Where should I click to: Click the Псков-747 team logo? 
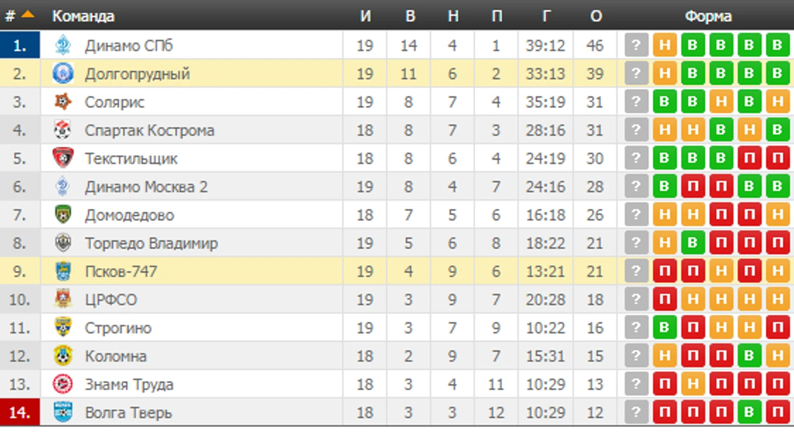(x=63, y=271)
